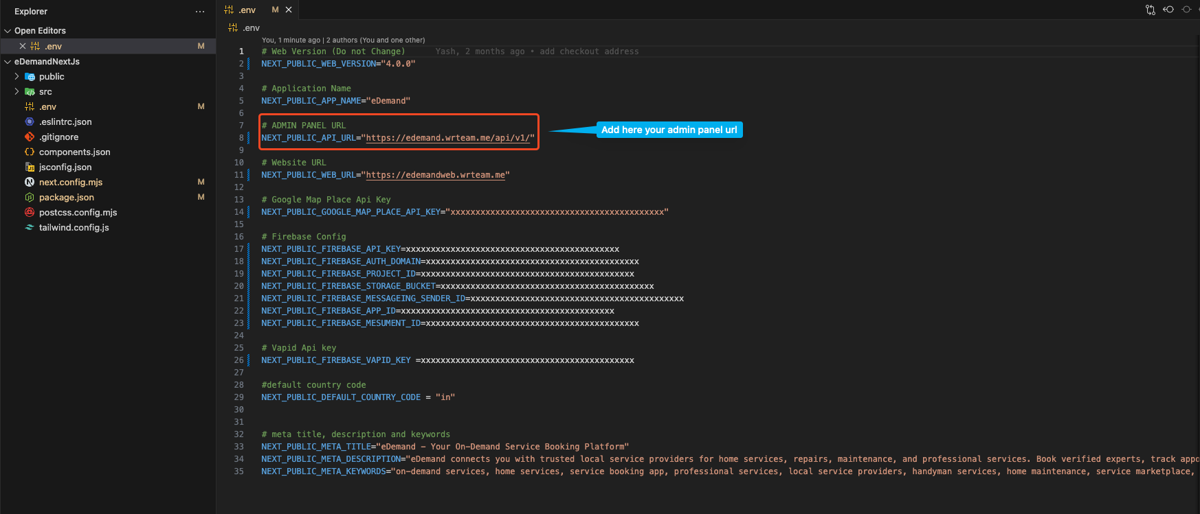Open the admin panel API URL link
1200x514 pixels.
[x=447, y=138]
